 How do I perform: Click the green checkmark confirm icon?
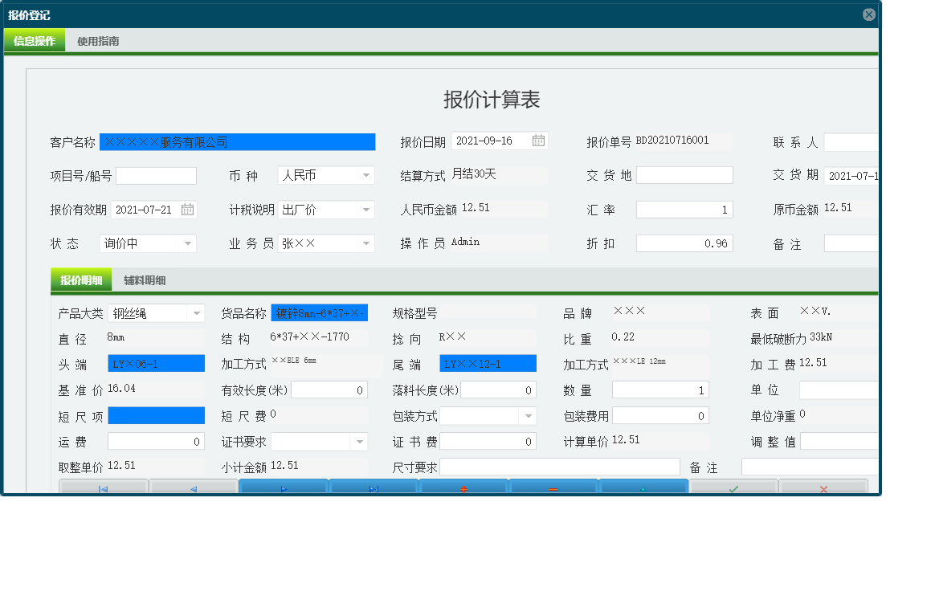pyautogui.click(x=733, y=487)
